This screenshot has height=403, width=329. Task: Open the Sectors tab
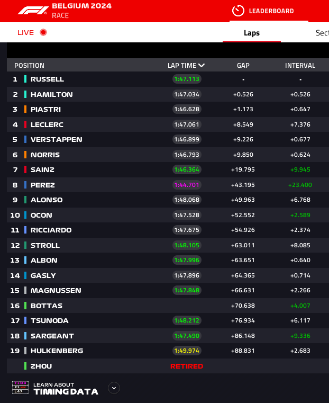tap(322, 33)
